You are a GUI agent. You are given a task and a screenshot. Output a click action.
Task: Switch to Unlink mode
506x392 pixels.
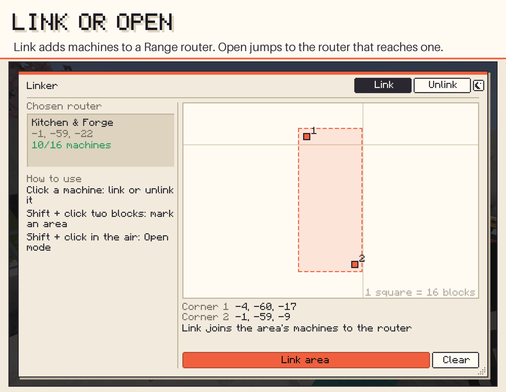tap(442, 85)
